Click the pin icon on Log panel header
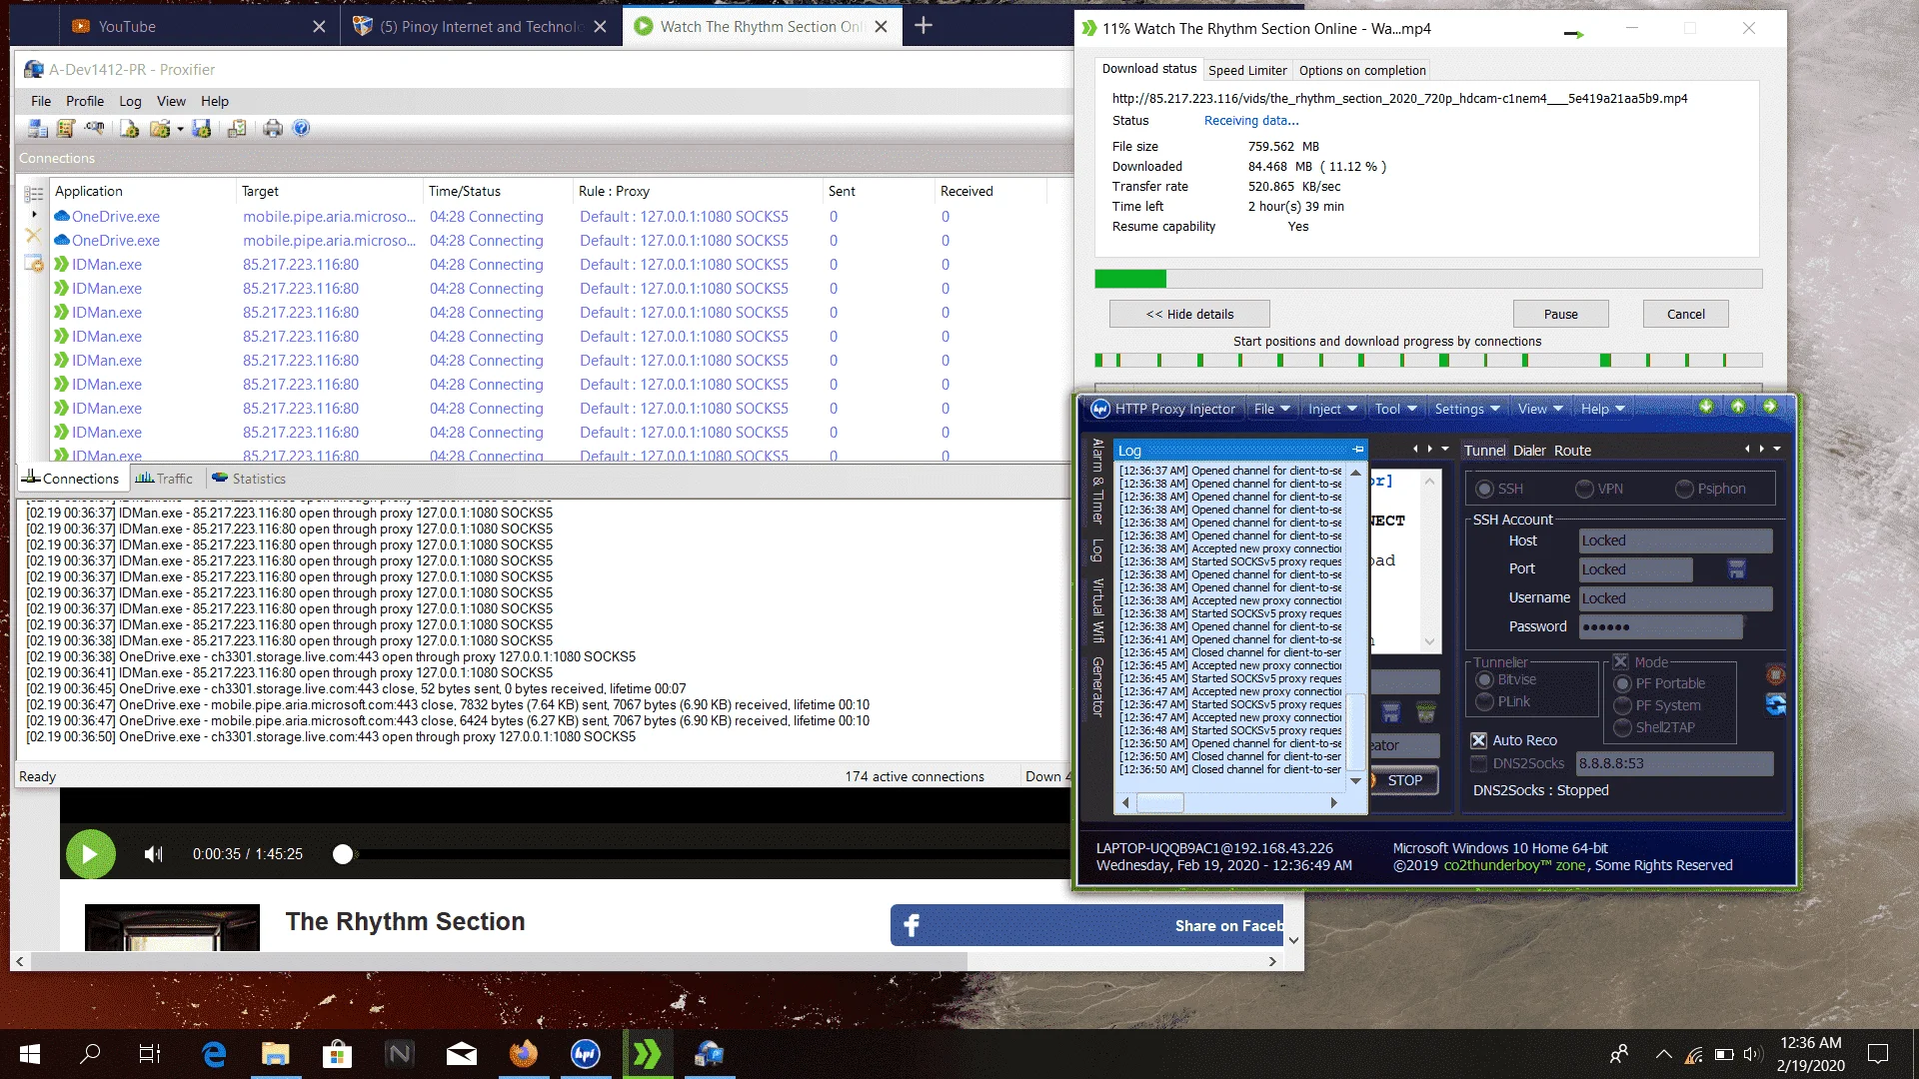The width and height of the screenshot is (1919, 1079). tap(1358, 451)
